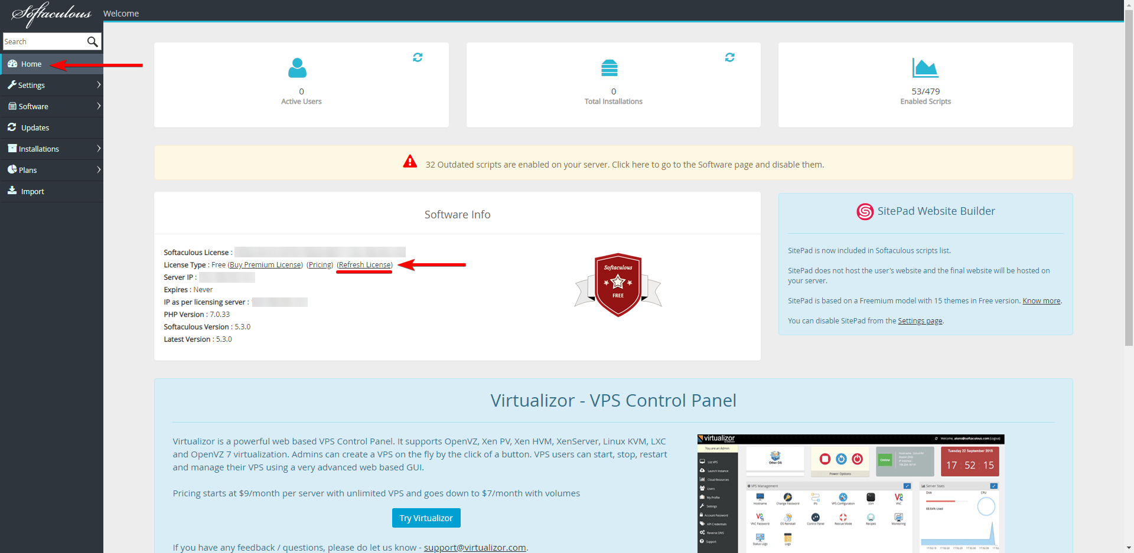This screenshot has width=1134, height=553.
Task: Click the outdated scripts warning message
Action: (625, 165)
